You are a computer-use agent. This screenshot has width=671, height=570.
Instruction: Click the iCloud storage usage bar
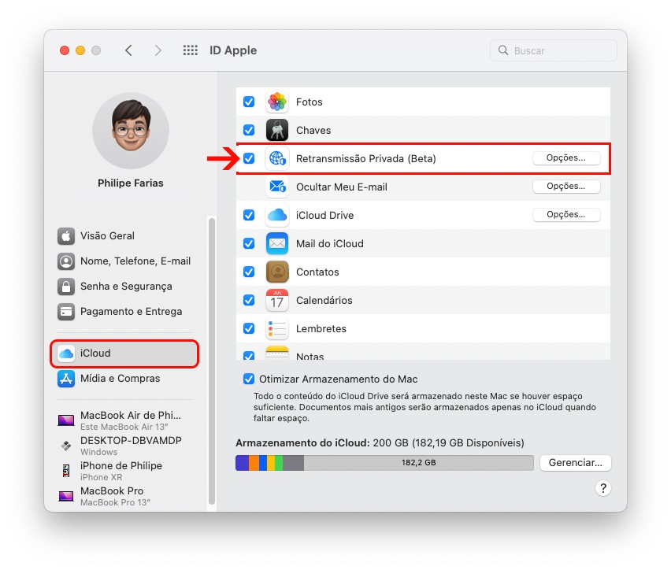click(x=384, y=463)
